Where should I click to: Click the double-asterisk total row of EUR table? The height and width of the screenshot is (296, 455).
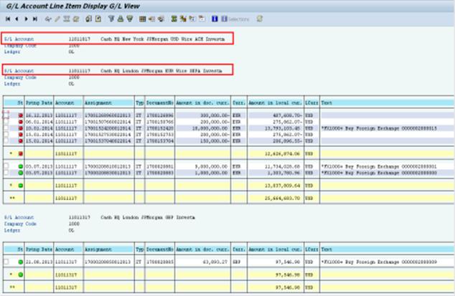click(x=228, y=199)
